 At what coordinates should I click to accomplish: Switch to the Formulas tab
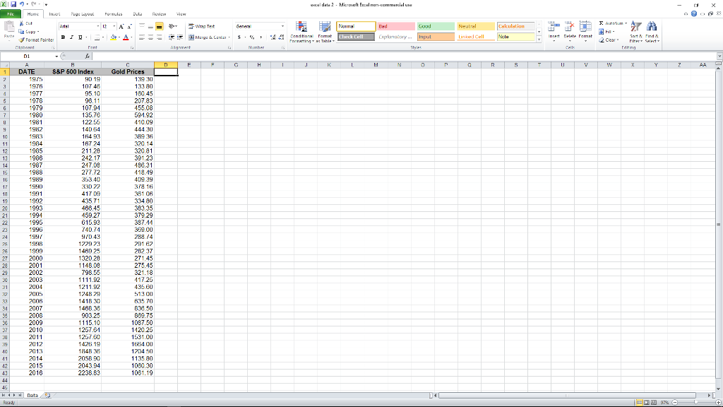coord(114,14)
